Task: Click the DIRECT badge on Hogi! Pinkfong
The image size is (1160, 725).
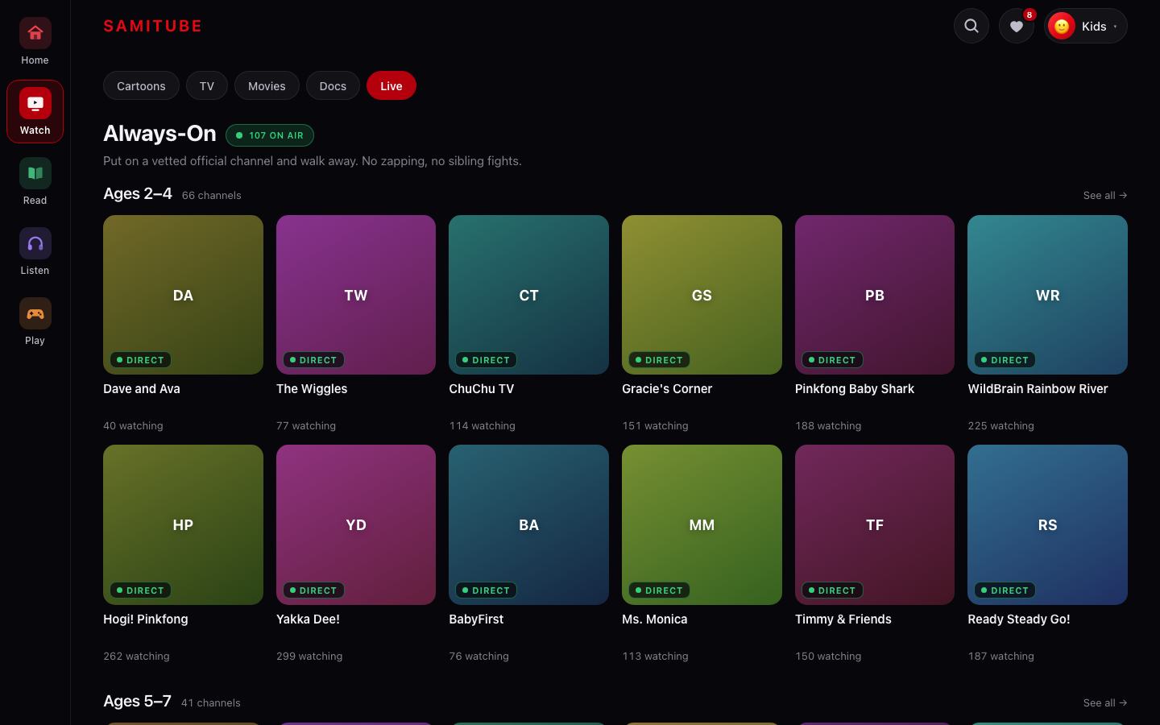Action: coord(140,590)
